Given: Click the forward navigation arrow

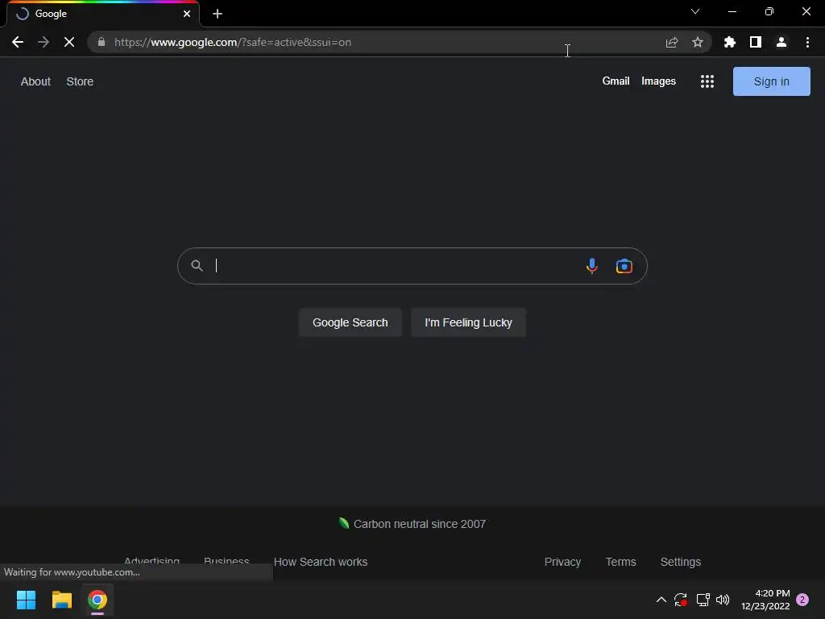Looking at the screenshot, I should coord(44,42).
